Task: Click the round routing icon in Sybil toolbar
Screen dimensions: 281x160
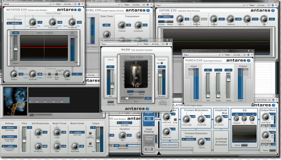Action: click(x=147, y=4)
